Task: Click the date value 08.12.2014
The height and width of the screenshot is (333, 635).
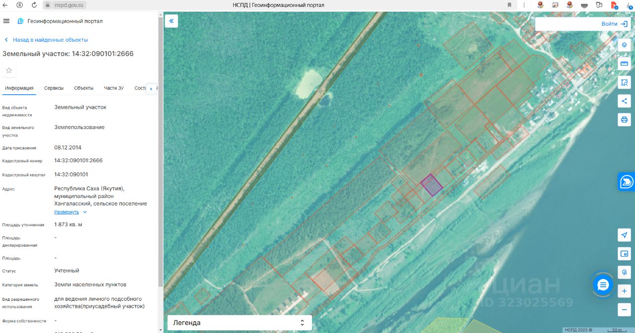Action: tap(68, 147)
